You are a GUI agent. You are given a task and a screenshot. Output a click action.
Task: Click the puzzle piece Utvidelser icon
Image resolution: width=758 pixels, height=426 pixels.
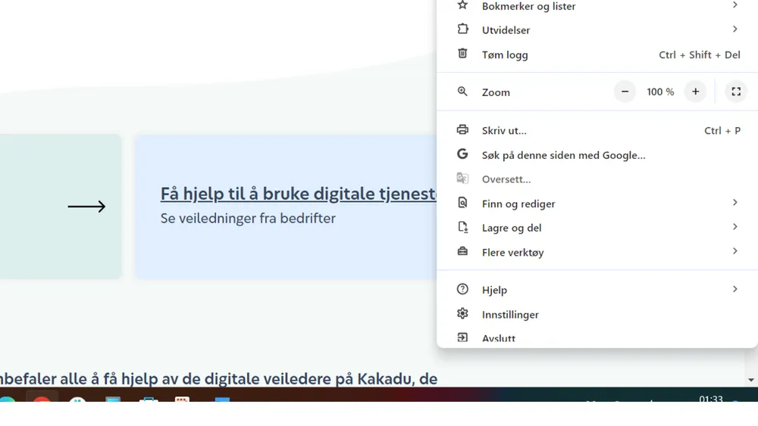pos(462,30)
